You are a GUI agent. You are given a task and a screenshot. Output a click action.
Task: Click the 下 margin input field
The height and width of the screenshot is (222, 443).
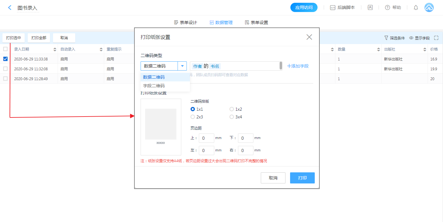pos(246,138)
